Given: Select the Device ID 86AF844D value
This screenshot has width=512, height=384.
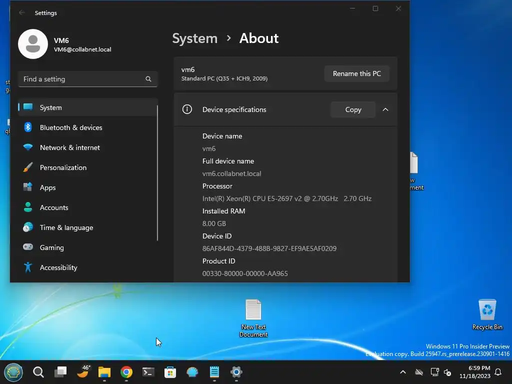Looking at the screenshot, I should point(269,248).
